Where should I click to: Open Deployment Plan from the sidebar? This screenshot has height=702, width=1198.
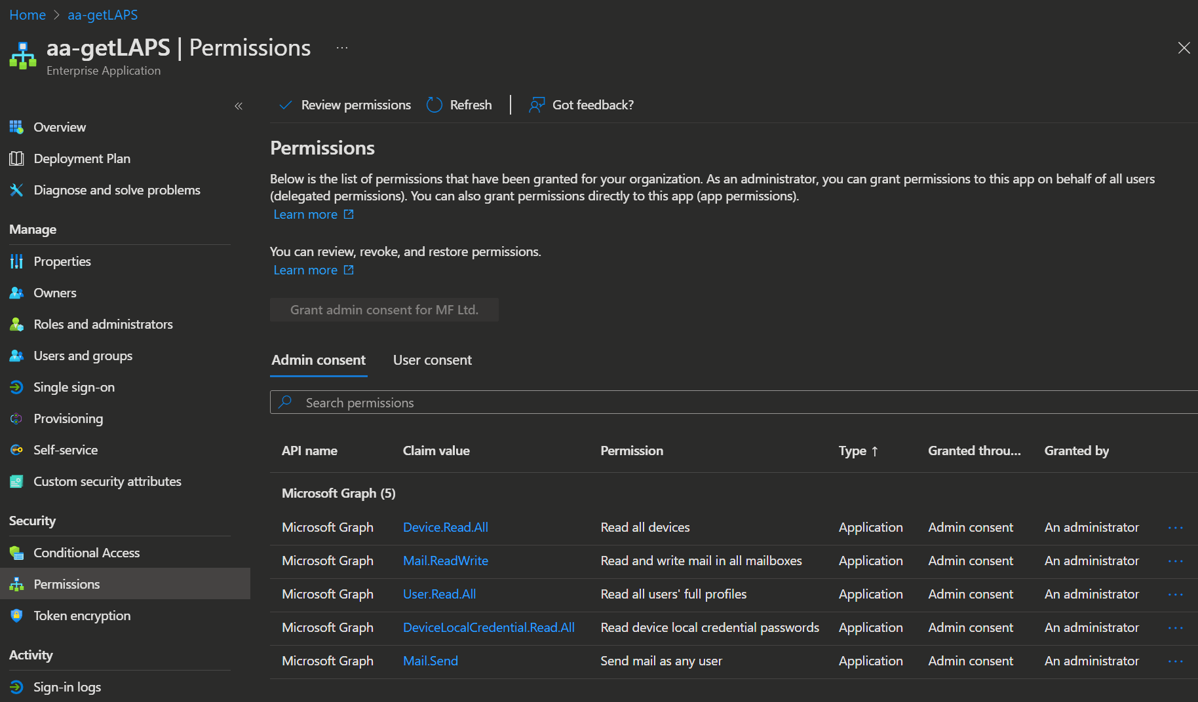[x=81, y=158]
